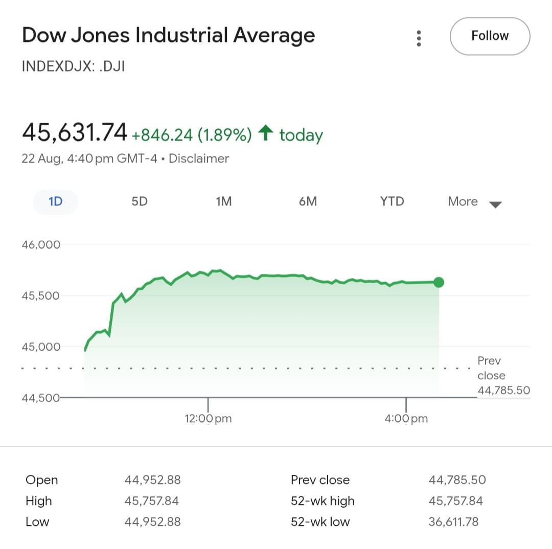This screenshot has width=552, height=549.
Task: Click the 52-wk high value
Action: [x=455, y=501]
